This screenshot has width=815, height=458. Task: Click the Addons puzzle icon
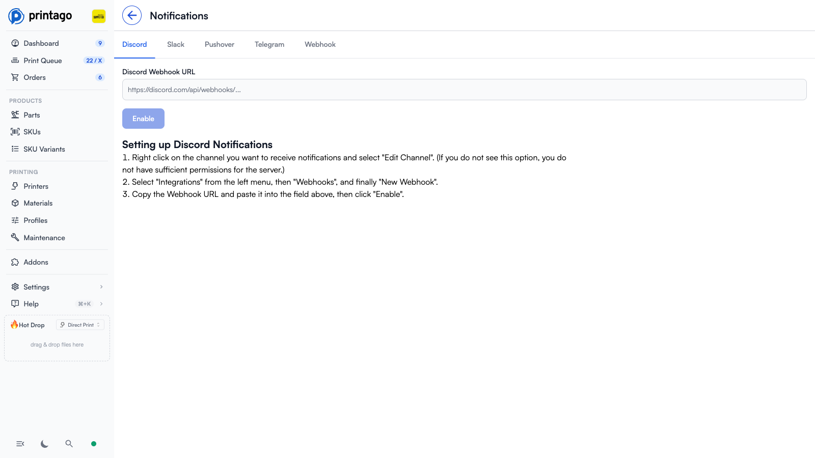click(15, 262)
